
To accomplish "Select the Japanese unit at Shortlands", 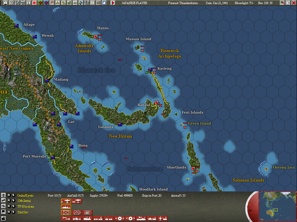I will [193, 169].
